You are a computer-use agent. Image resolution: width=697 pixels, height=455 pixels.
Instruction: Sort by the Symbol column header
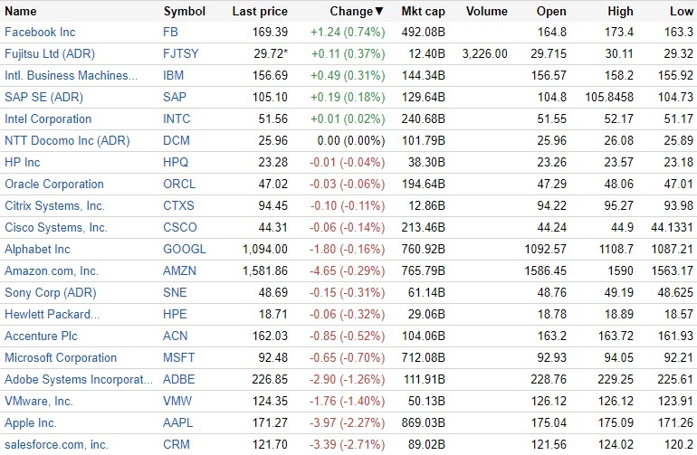[184, 12]
